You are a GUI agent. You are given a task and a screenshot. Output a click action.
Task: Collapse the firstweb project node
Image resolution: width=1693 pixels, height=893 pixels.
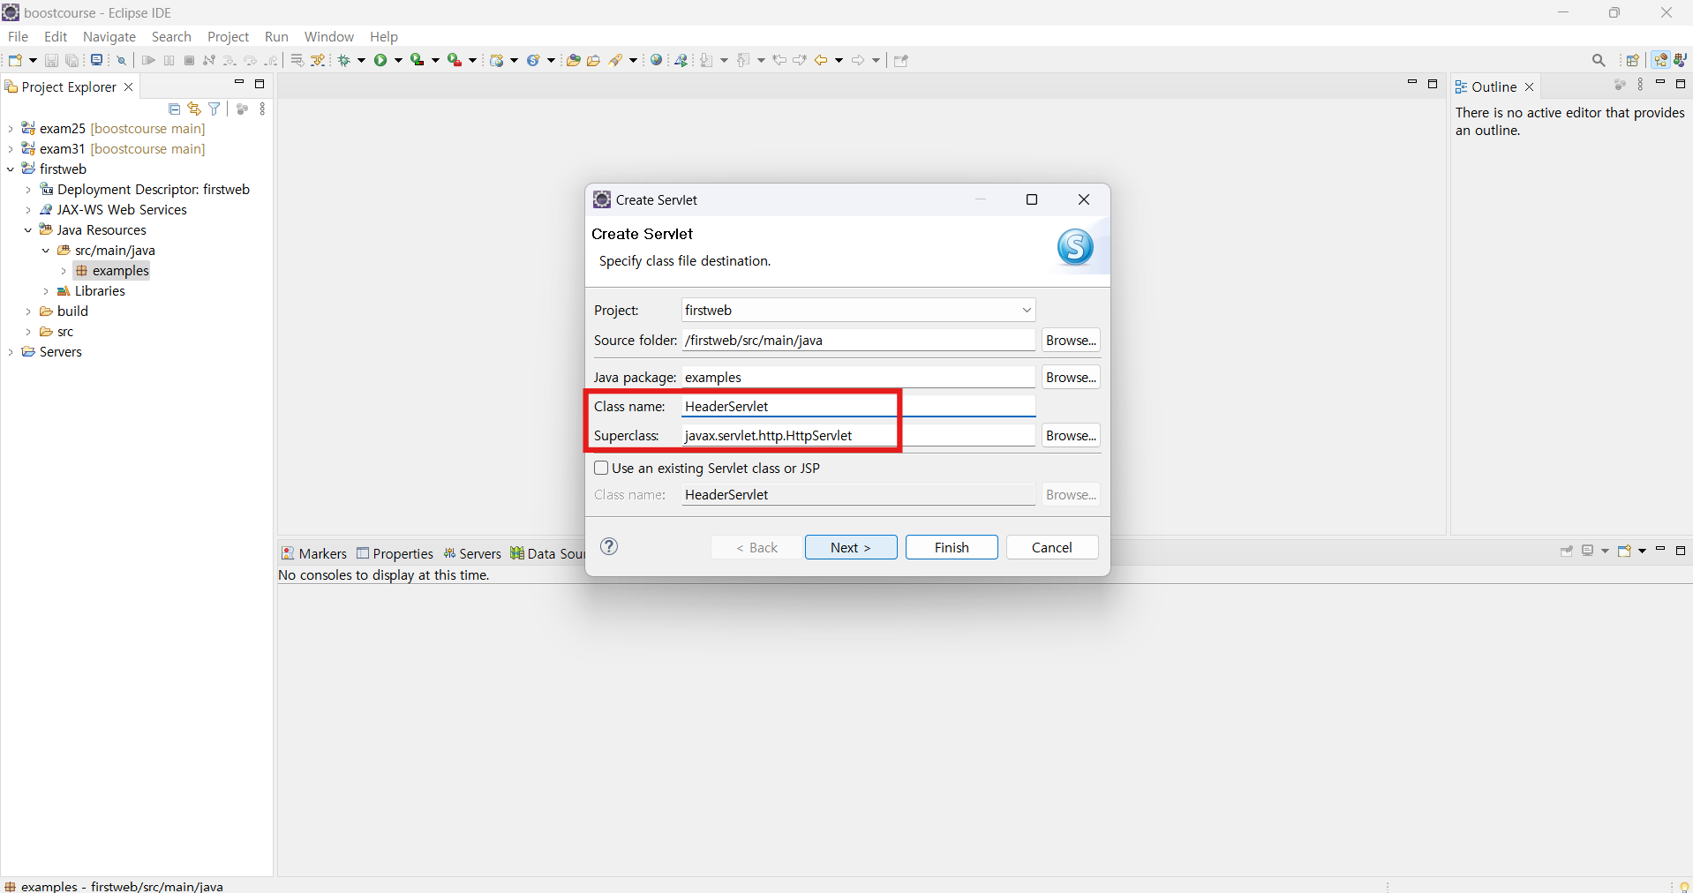(11, 169)
